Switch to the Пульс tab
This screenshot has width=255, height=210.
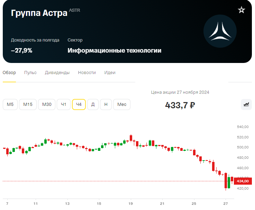(x=30, y=73)
